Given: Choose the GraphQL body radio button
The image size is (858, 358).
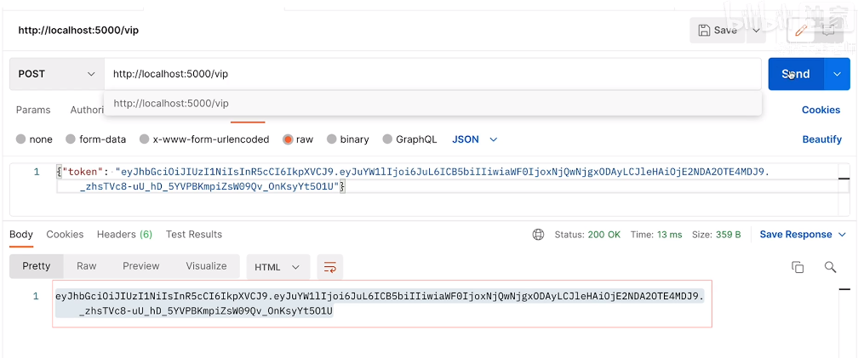Looking at the screenshot, I should tap(387, 139).
